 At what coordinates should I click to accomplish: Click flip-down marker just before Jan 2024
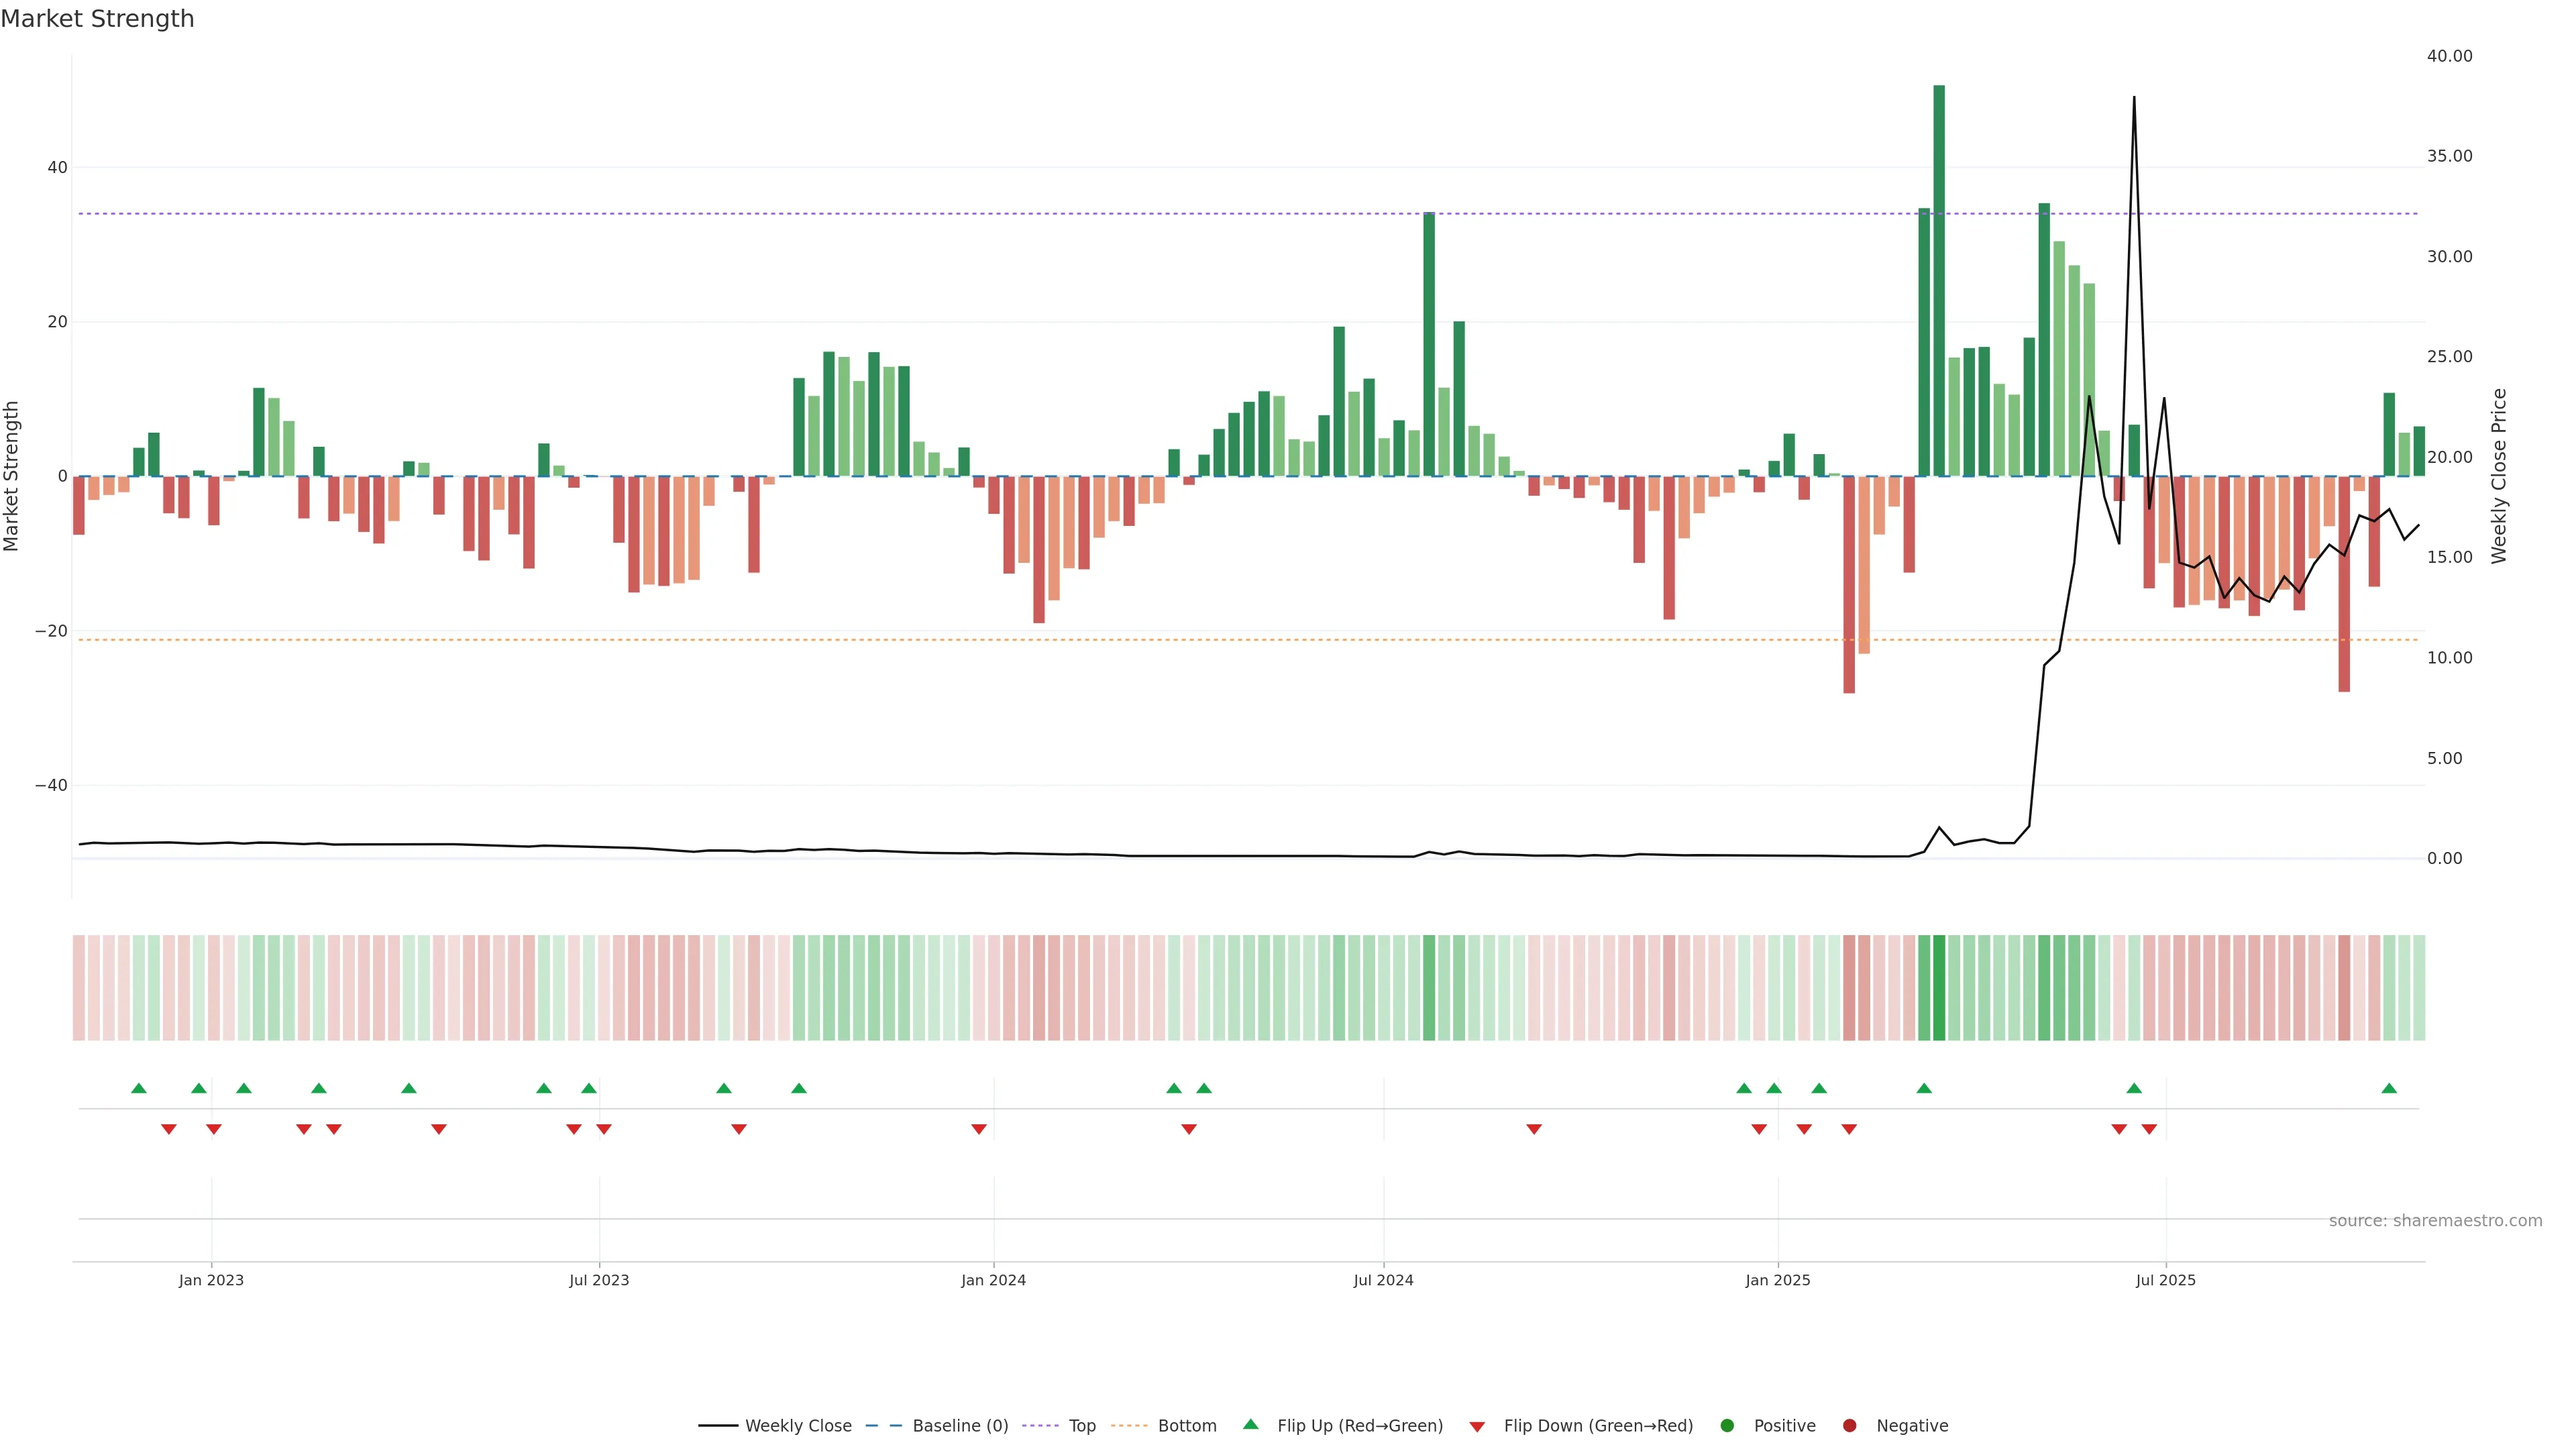979,1129
